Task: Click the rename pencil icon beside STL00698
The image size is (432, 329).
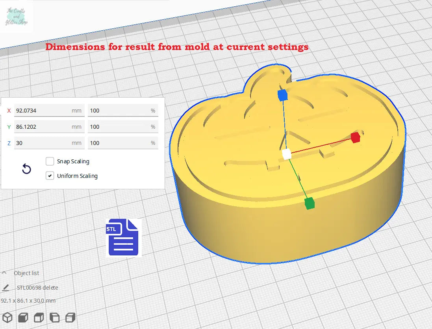Action: point(5,287)
